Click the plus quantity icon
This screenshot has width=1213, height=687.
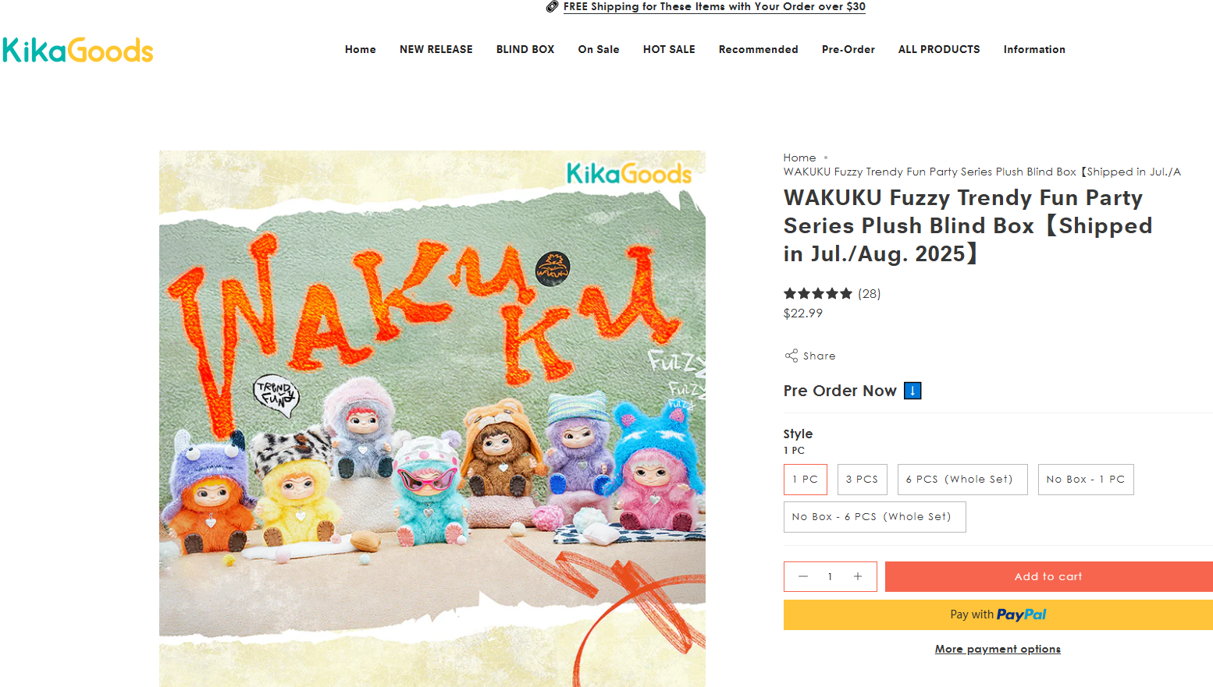pyautogui.click(x=857, y=576)
